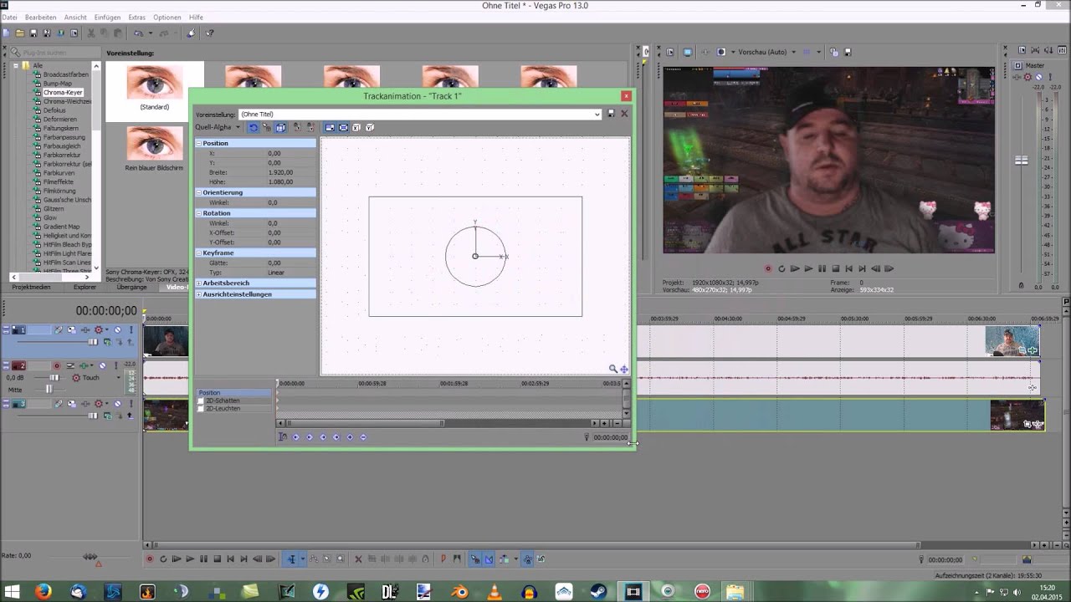Open VLC media player from taskbar

pos(495,592)
